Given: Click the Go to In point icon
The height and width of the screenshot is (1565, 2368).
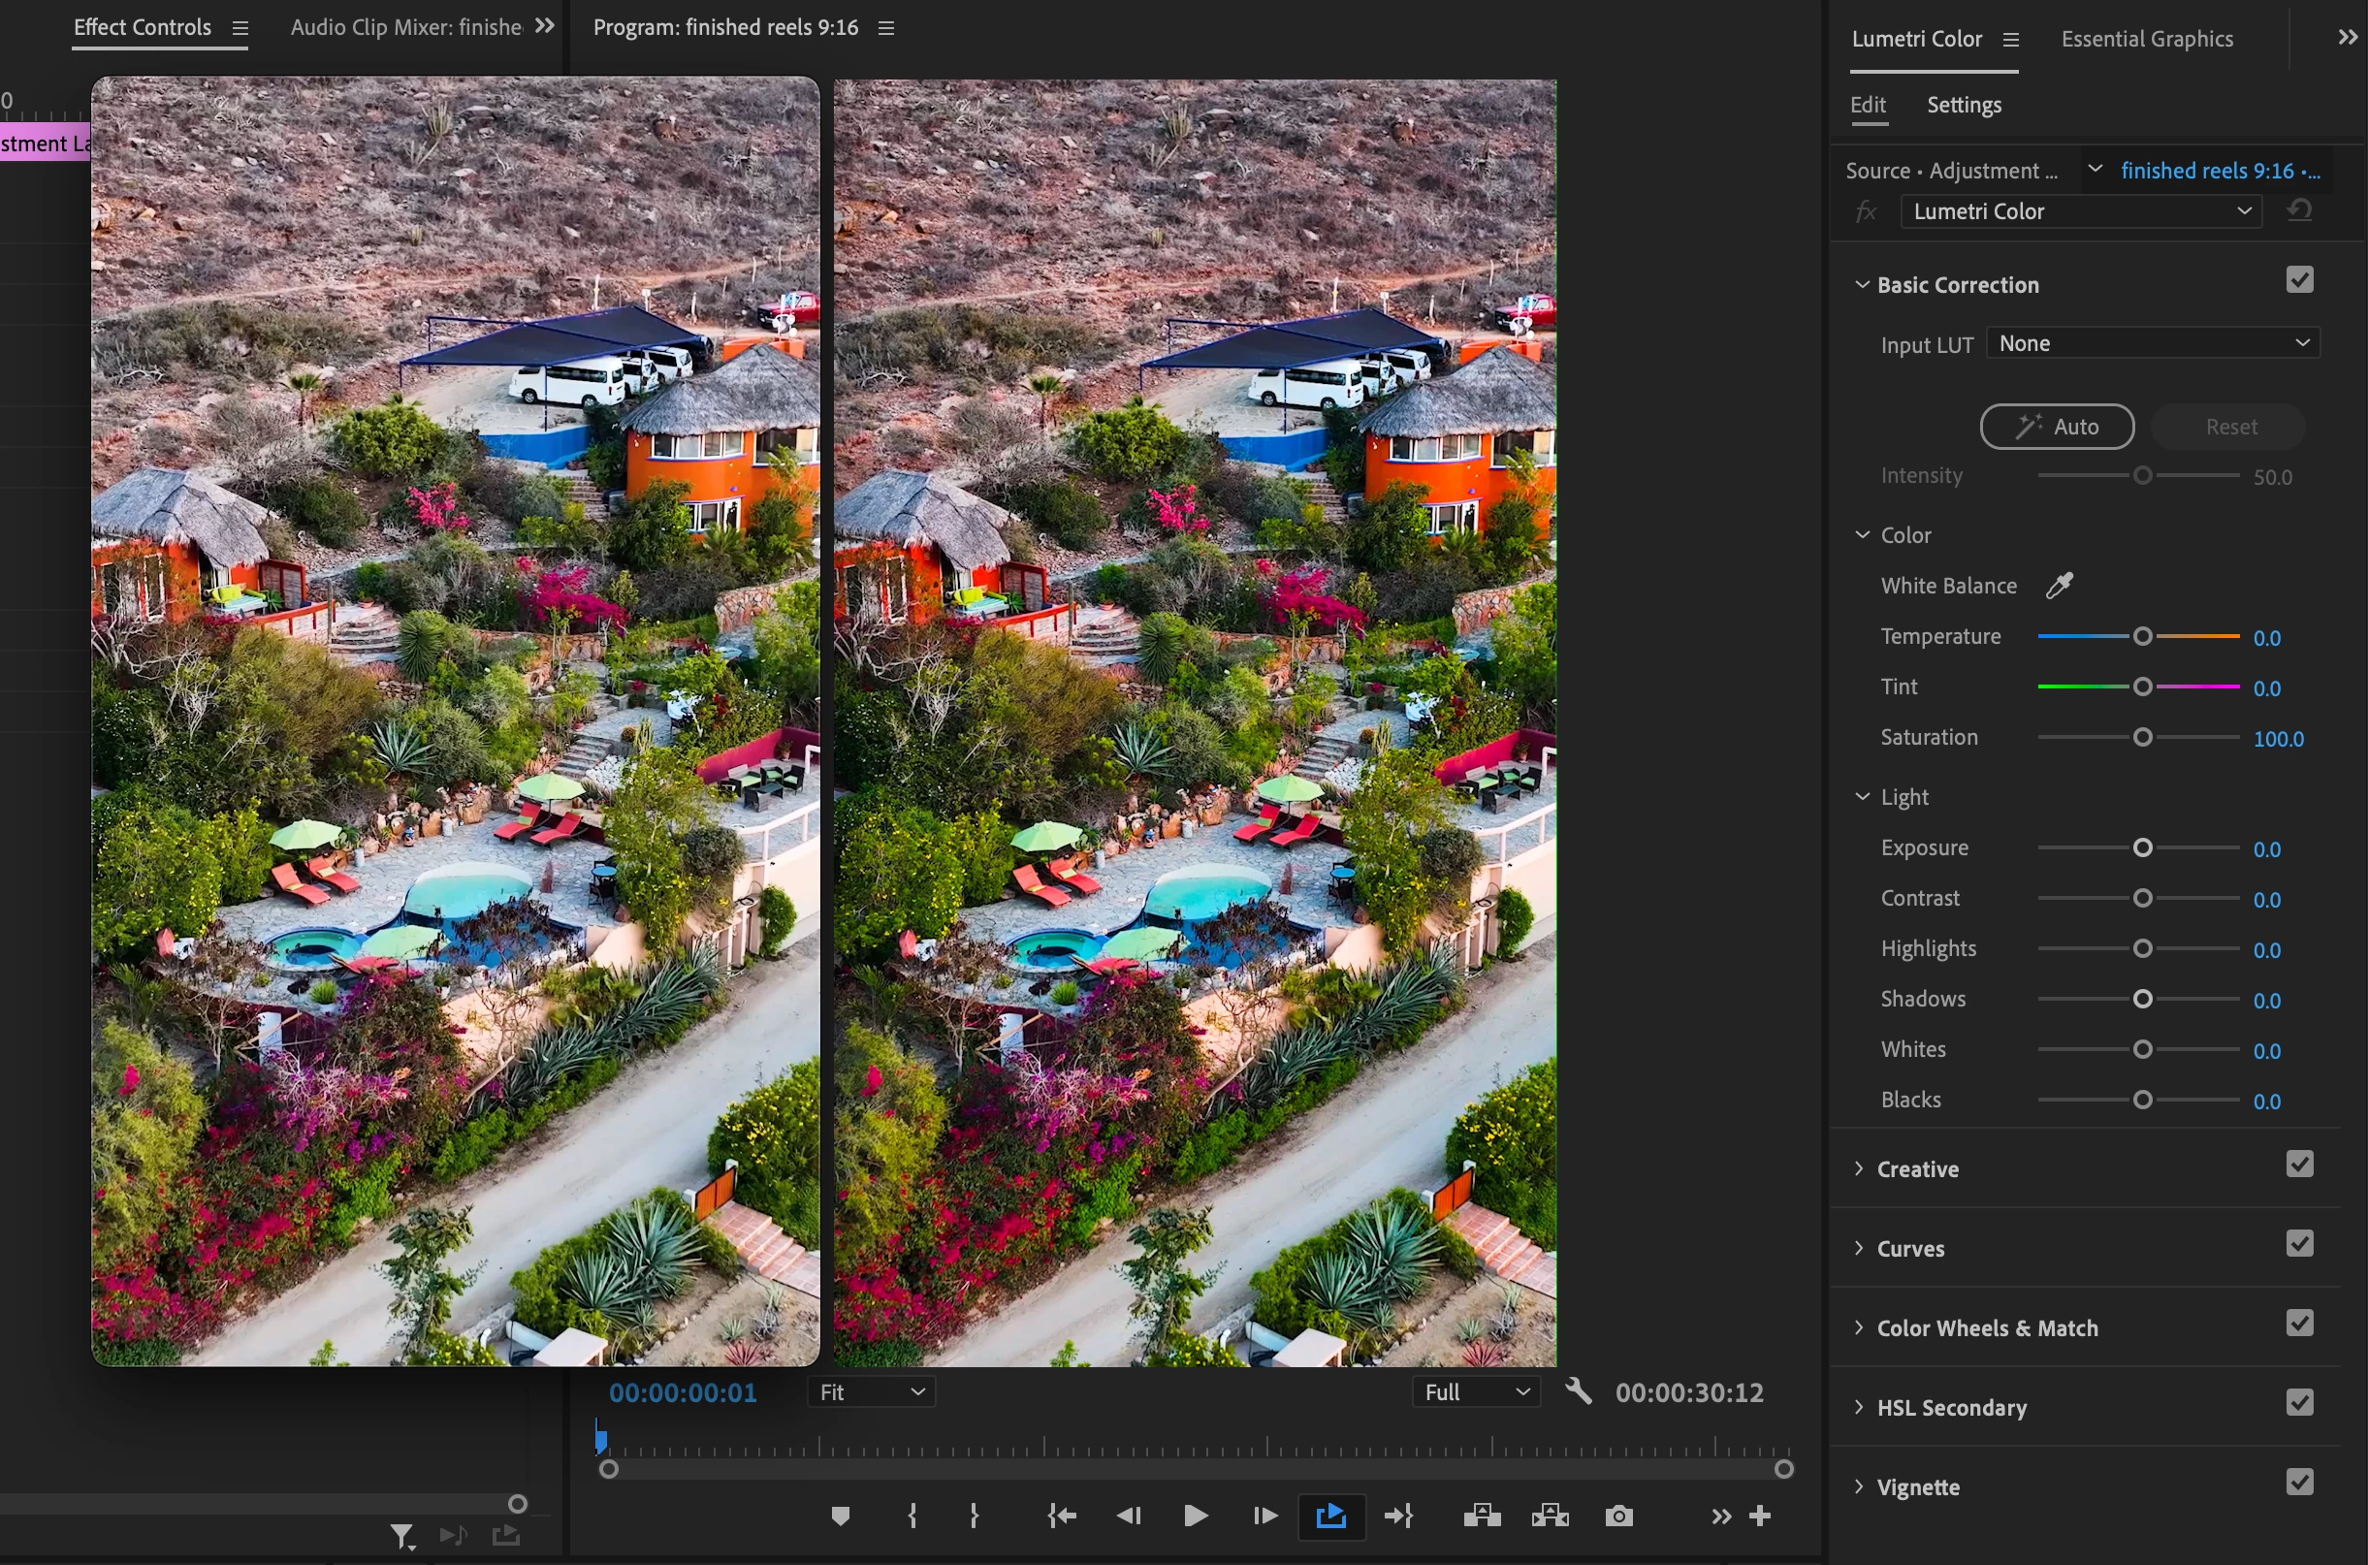Looking at the screenshot, I should click(x=1062, y=1517).
